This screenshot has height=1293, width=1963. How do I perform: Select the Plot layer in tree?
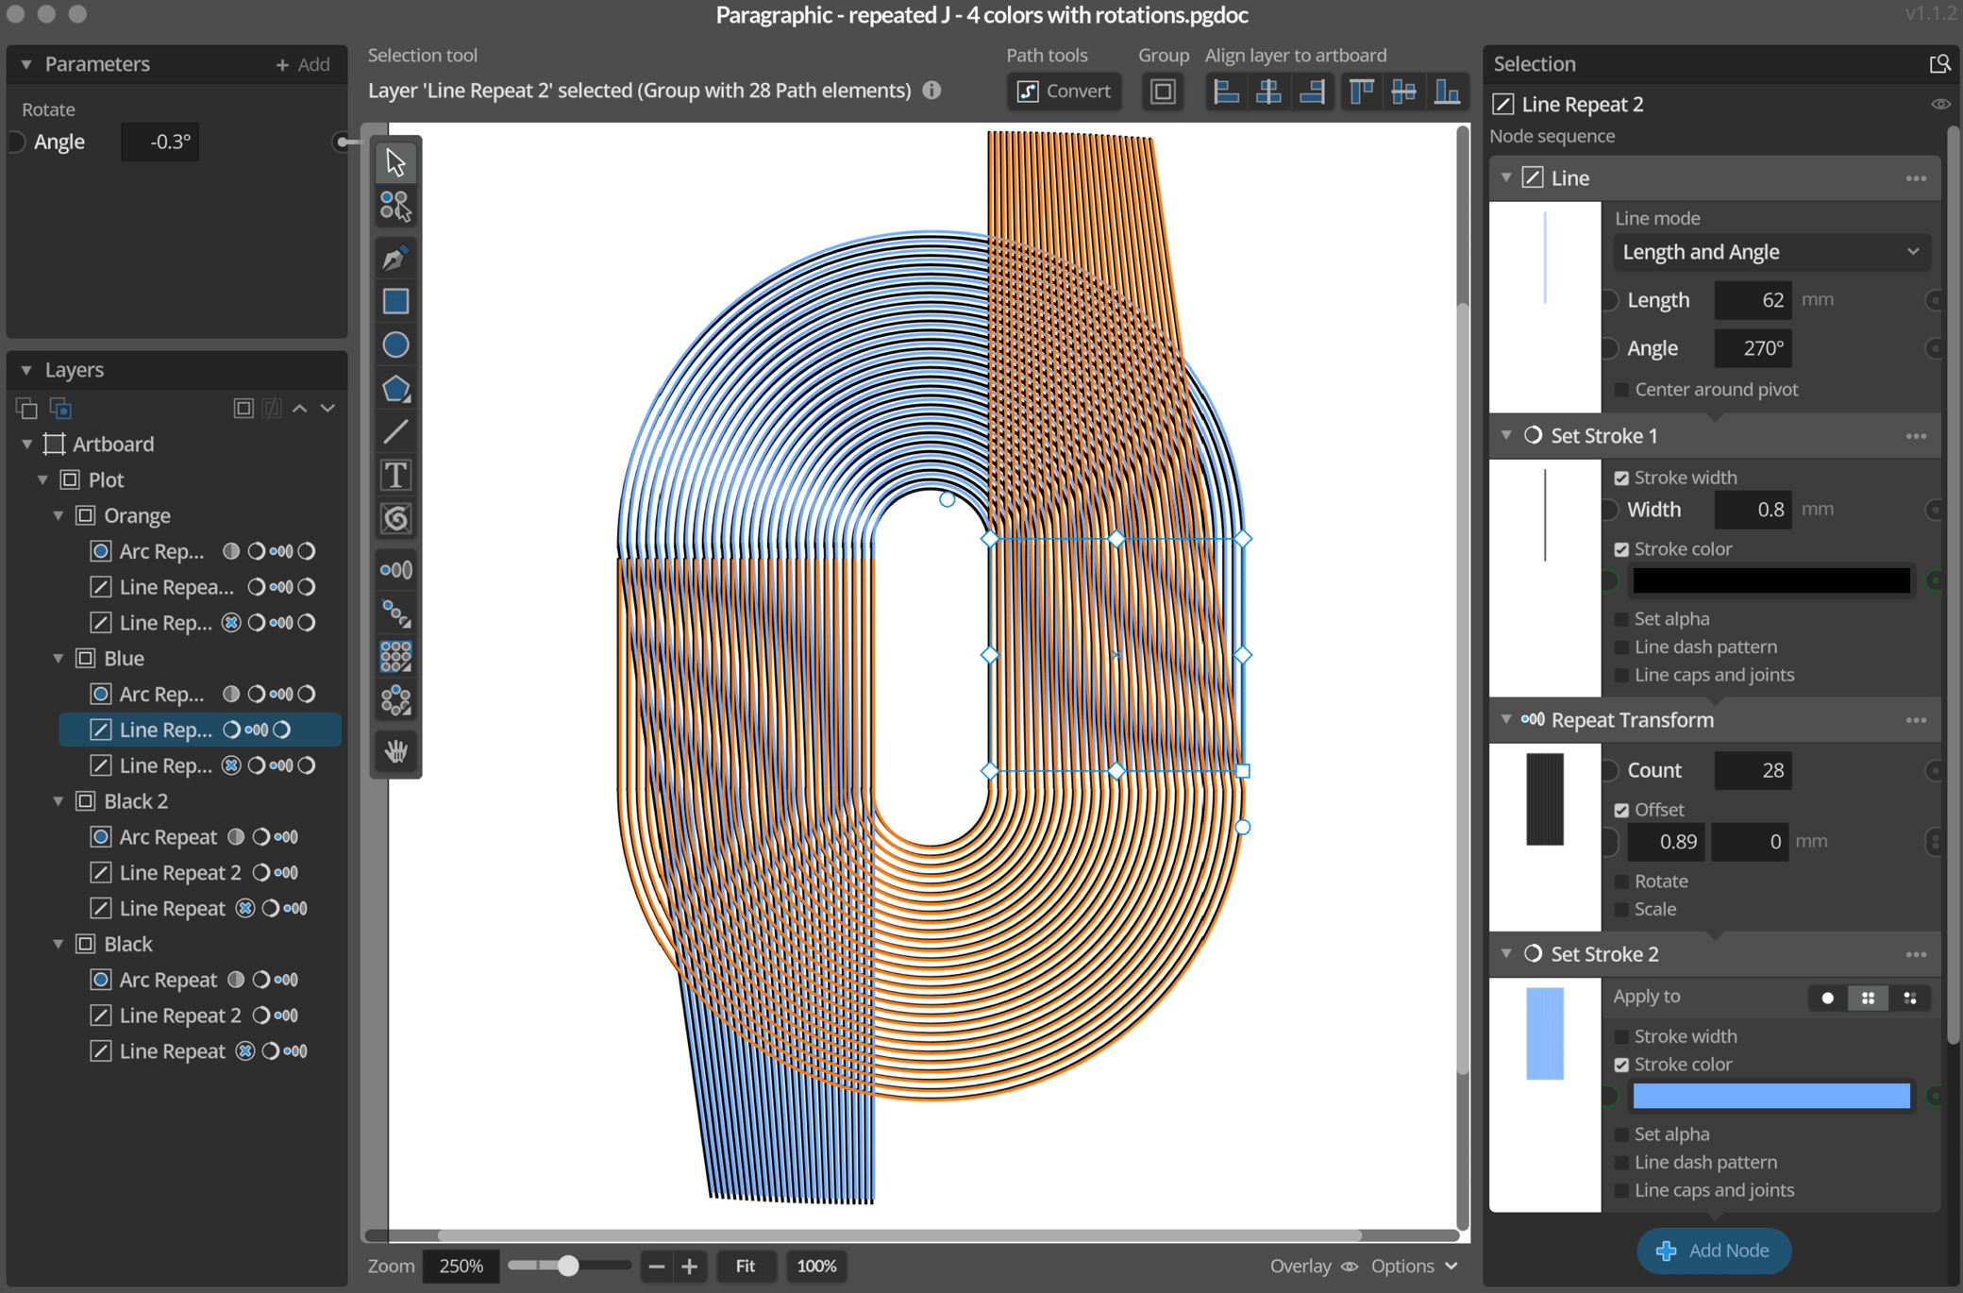point(106,479)
